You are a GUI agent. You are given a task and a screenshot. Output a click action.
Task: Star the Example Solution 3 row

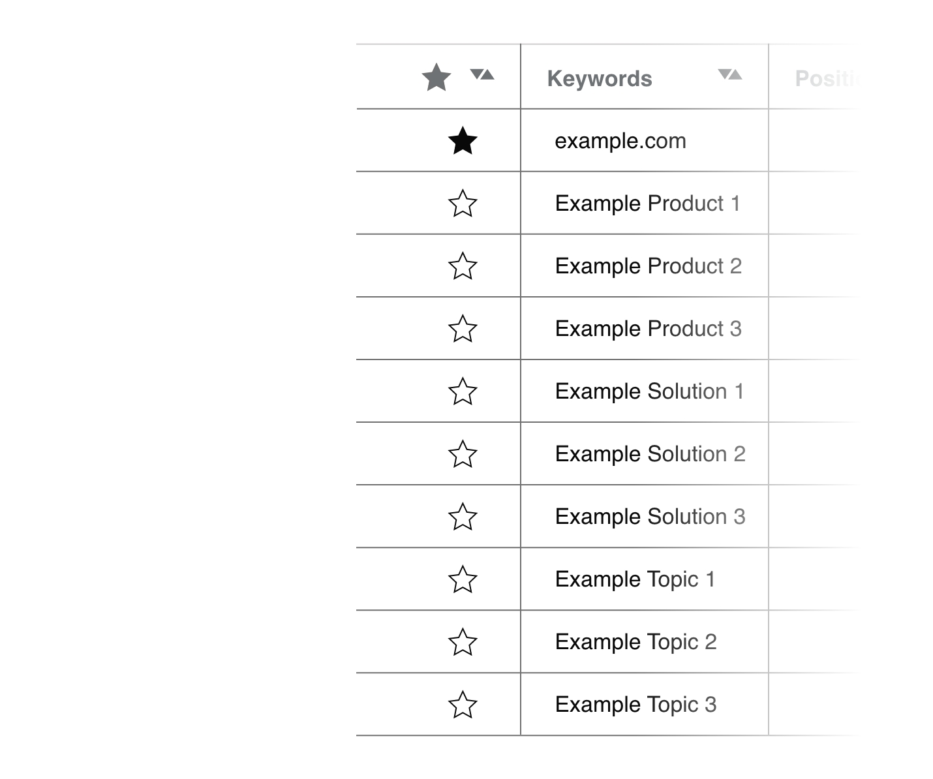pyautogui.click(x=463, y=516)
